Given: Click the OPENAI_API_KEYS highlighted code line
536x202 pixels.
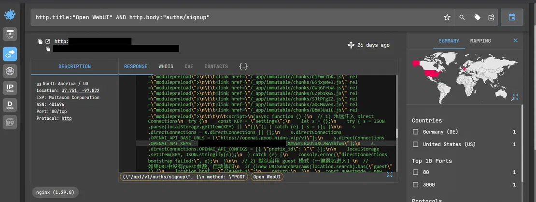Looking at the screenshot, I should tap(266, 143).
